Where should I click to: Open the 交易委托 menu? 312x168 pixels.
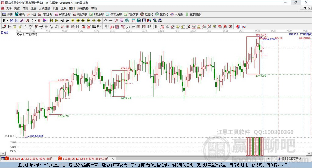tap(83, 8)
